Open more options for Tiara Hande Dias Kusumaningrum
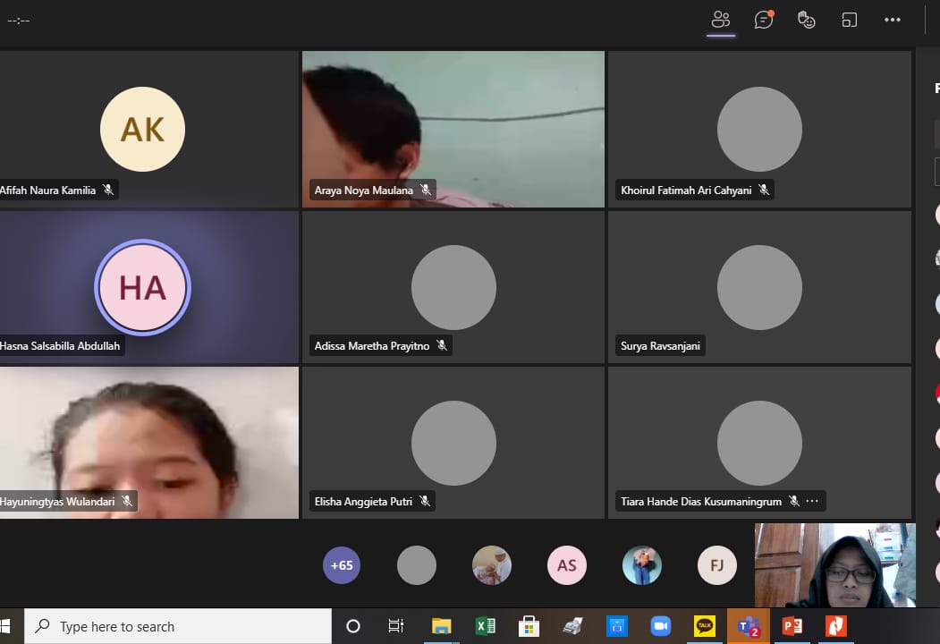The image size is (940, 644). (x=812, y=502)
